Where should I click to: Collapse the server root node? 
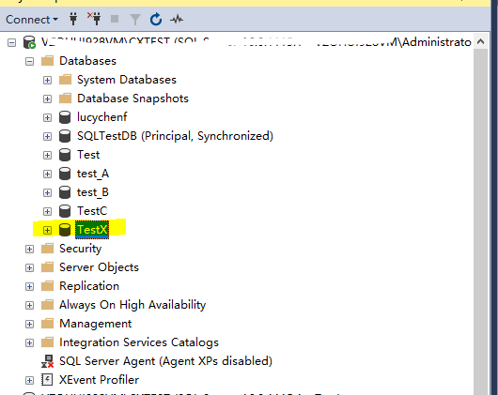tap(12, 42)
